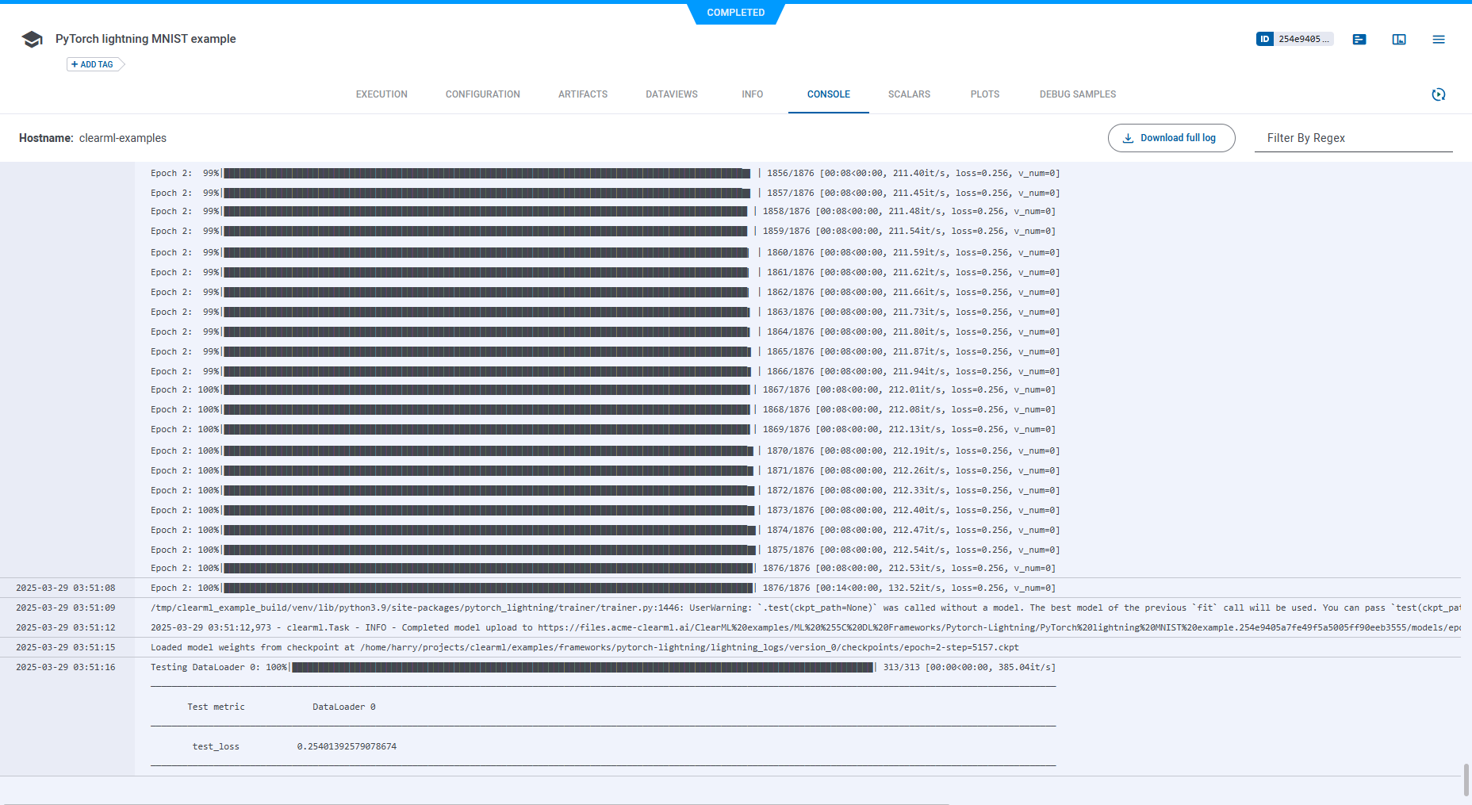Click the details panel view icon
1472x805 pixels.
1399,40
